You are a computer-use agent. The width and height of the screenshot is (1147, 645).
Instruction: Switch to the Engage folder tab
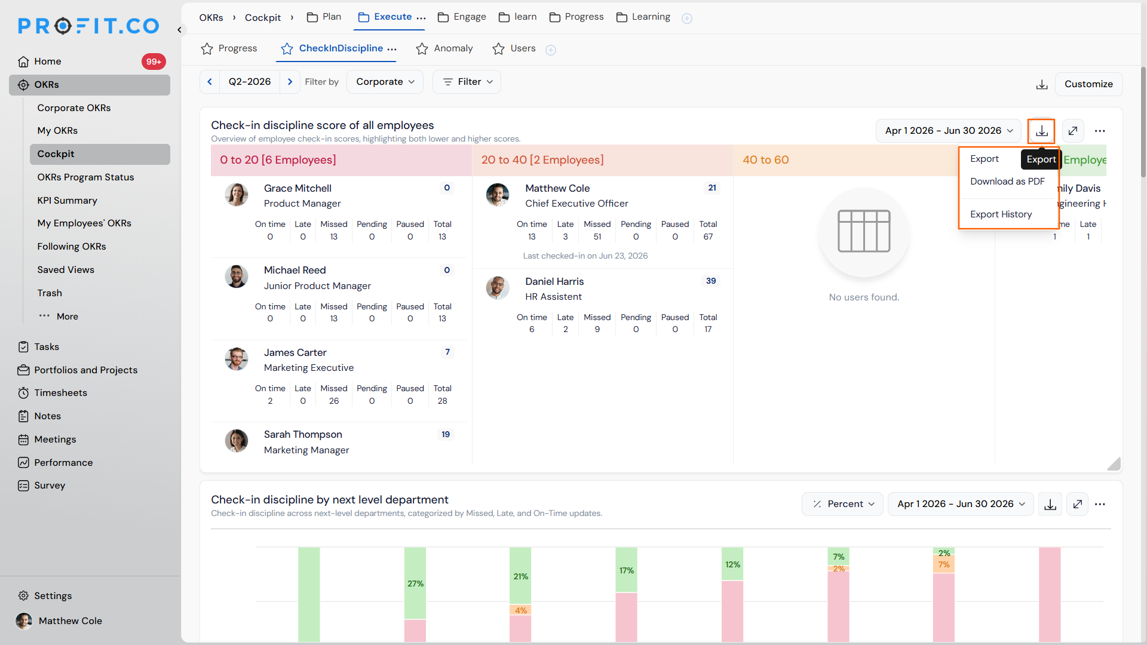462,17
